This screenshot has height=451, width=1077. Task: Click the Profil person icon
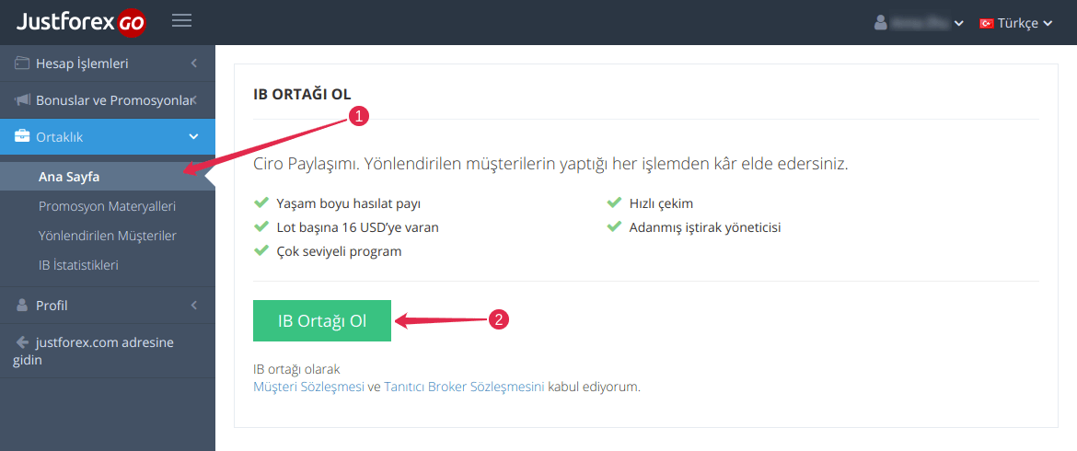[x=22, y=306]
